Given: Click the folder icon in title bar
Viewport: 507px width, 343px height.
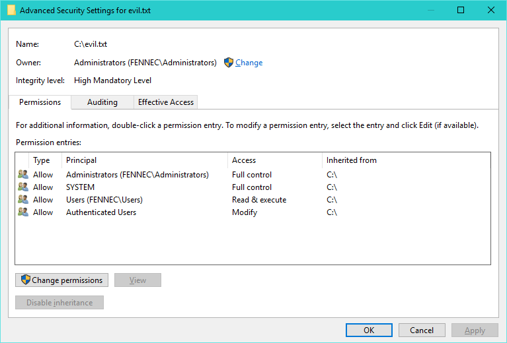Looking at the screenshot, I should click(x=11, y=11).
